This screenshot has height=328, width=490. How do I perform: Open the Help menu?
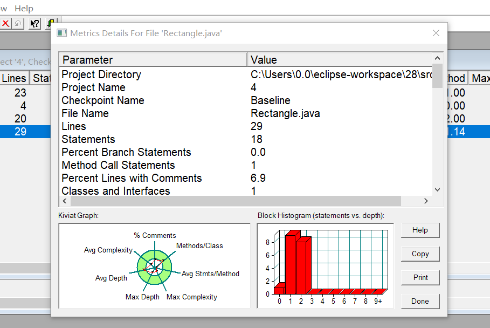click(24, 9)
